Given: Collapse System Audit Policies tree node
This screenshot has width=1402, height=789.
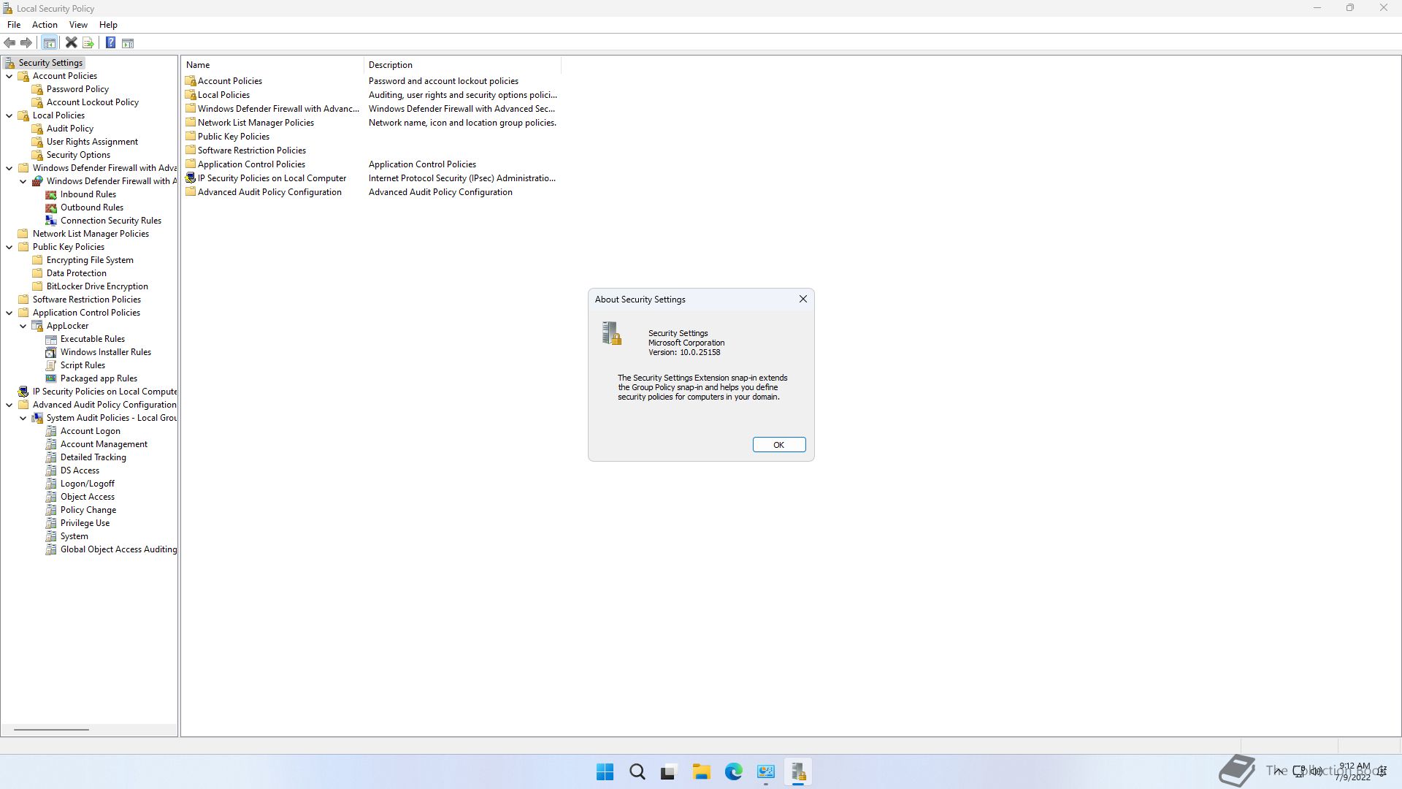Looking at the screenshot, I should pos(23,418).
